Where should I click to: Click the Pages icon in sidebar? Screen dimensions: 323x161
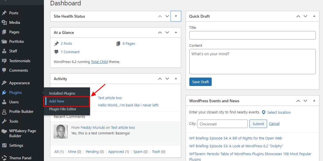pos(4,32)
